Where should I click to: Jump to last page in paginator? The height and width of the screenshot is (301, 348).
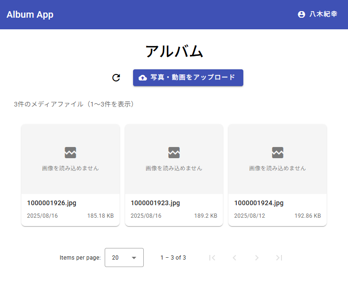[279, 258]
